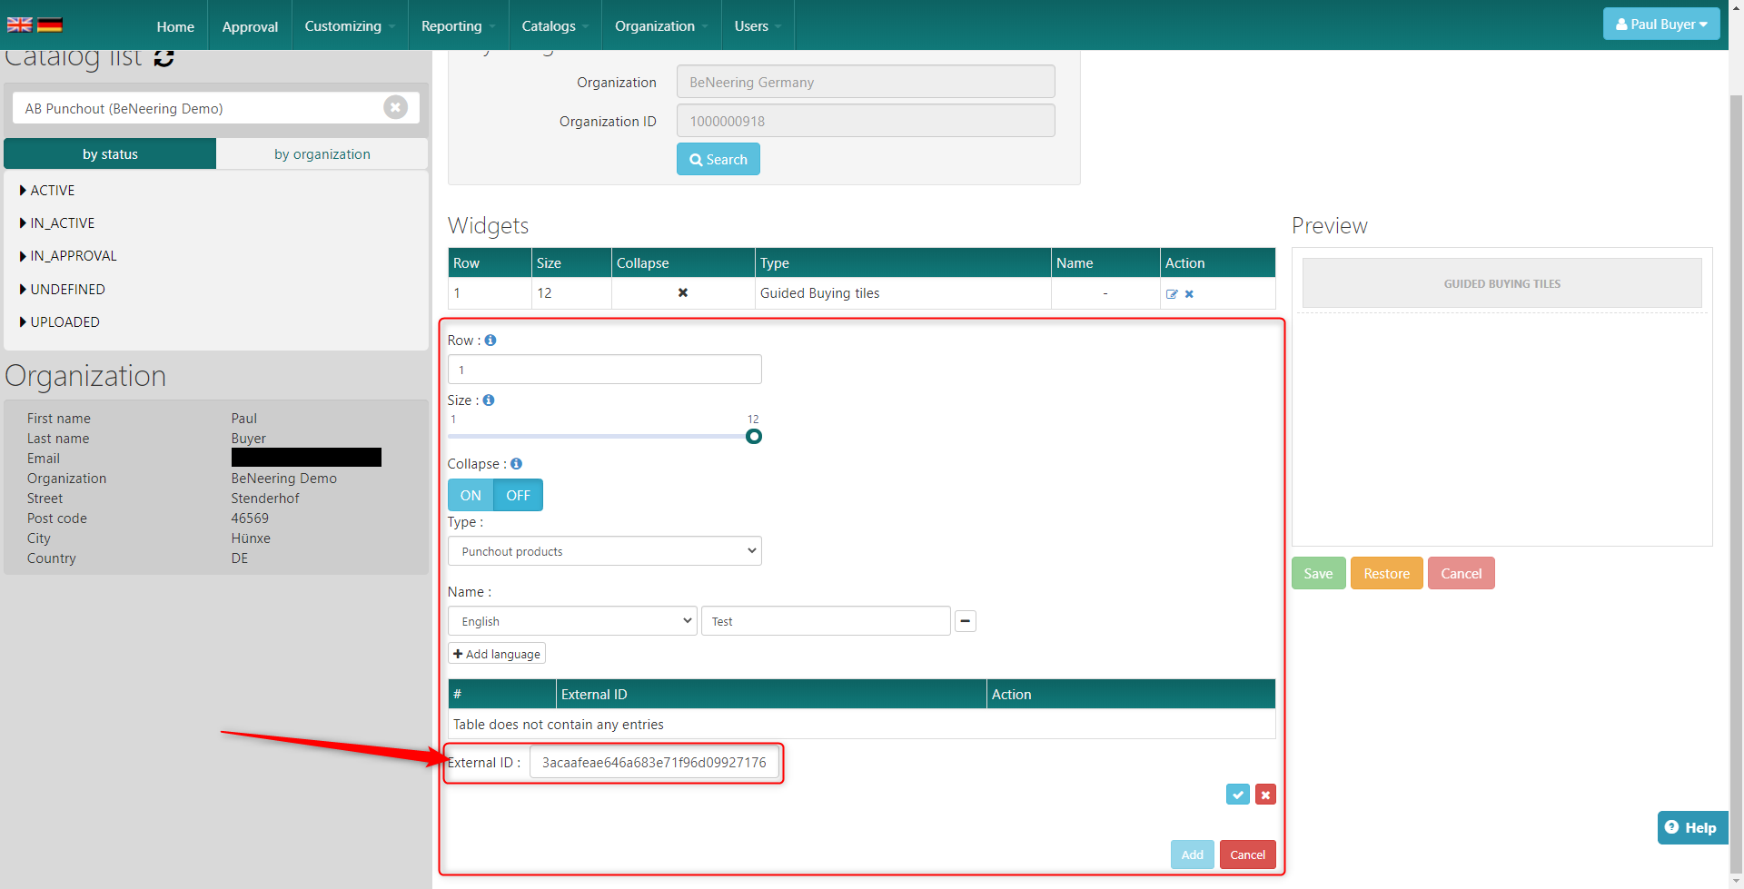The height and width of the screenshot is (889, 1744).
Task: Open the Type dropdown showing Punchout products
Action: click(x=604, y=551)
